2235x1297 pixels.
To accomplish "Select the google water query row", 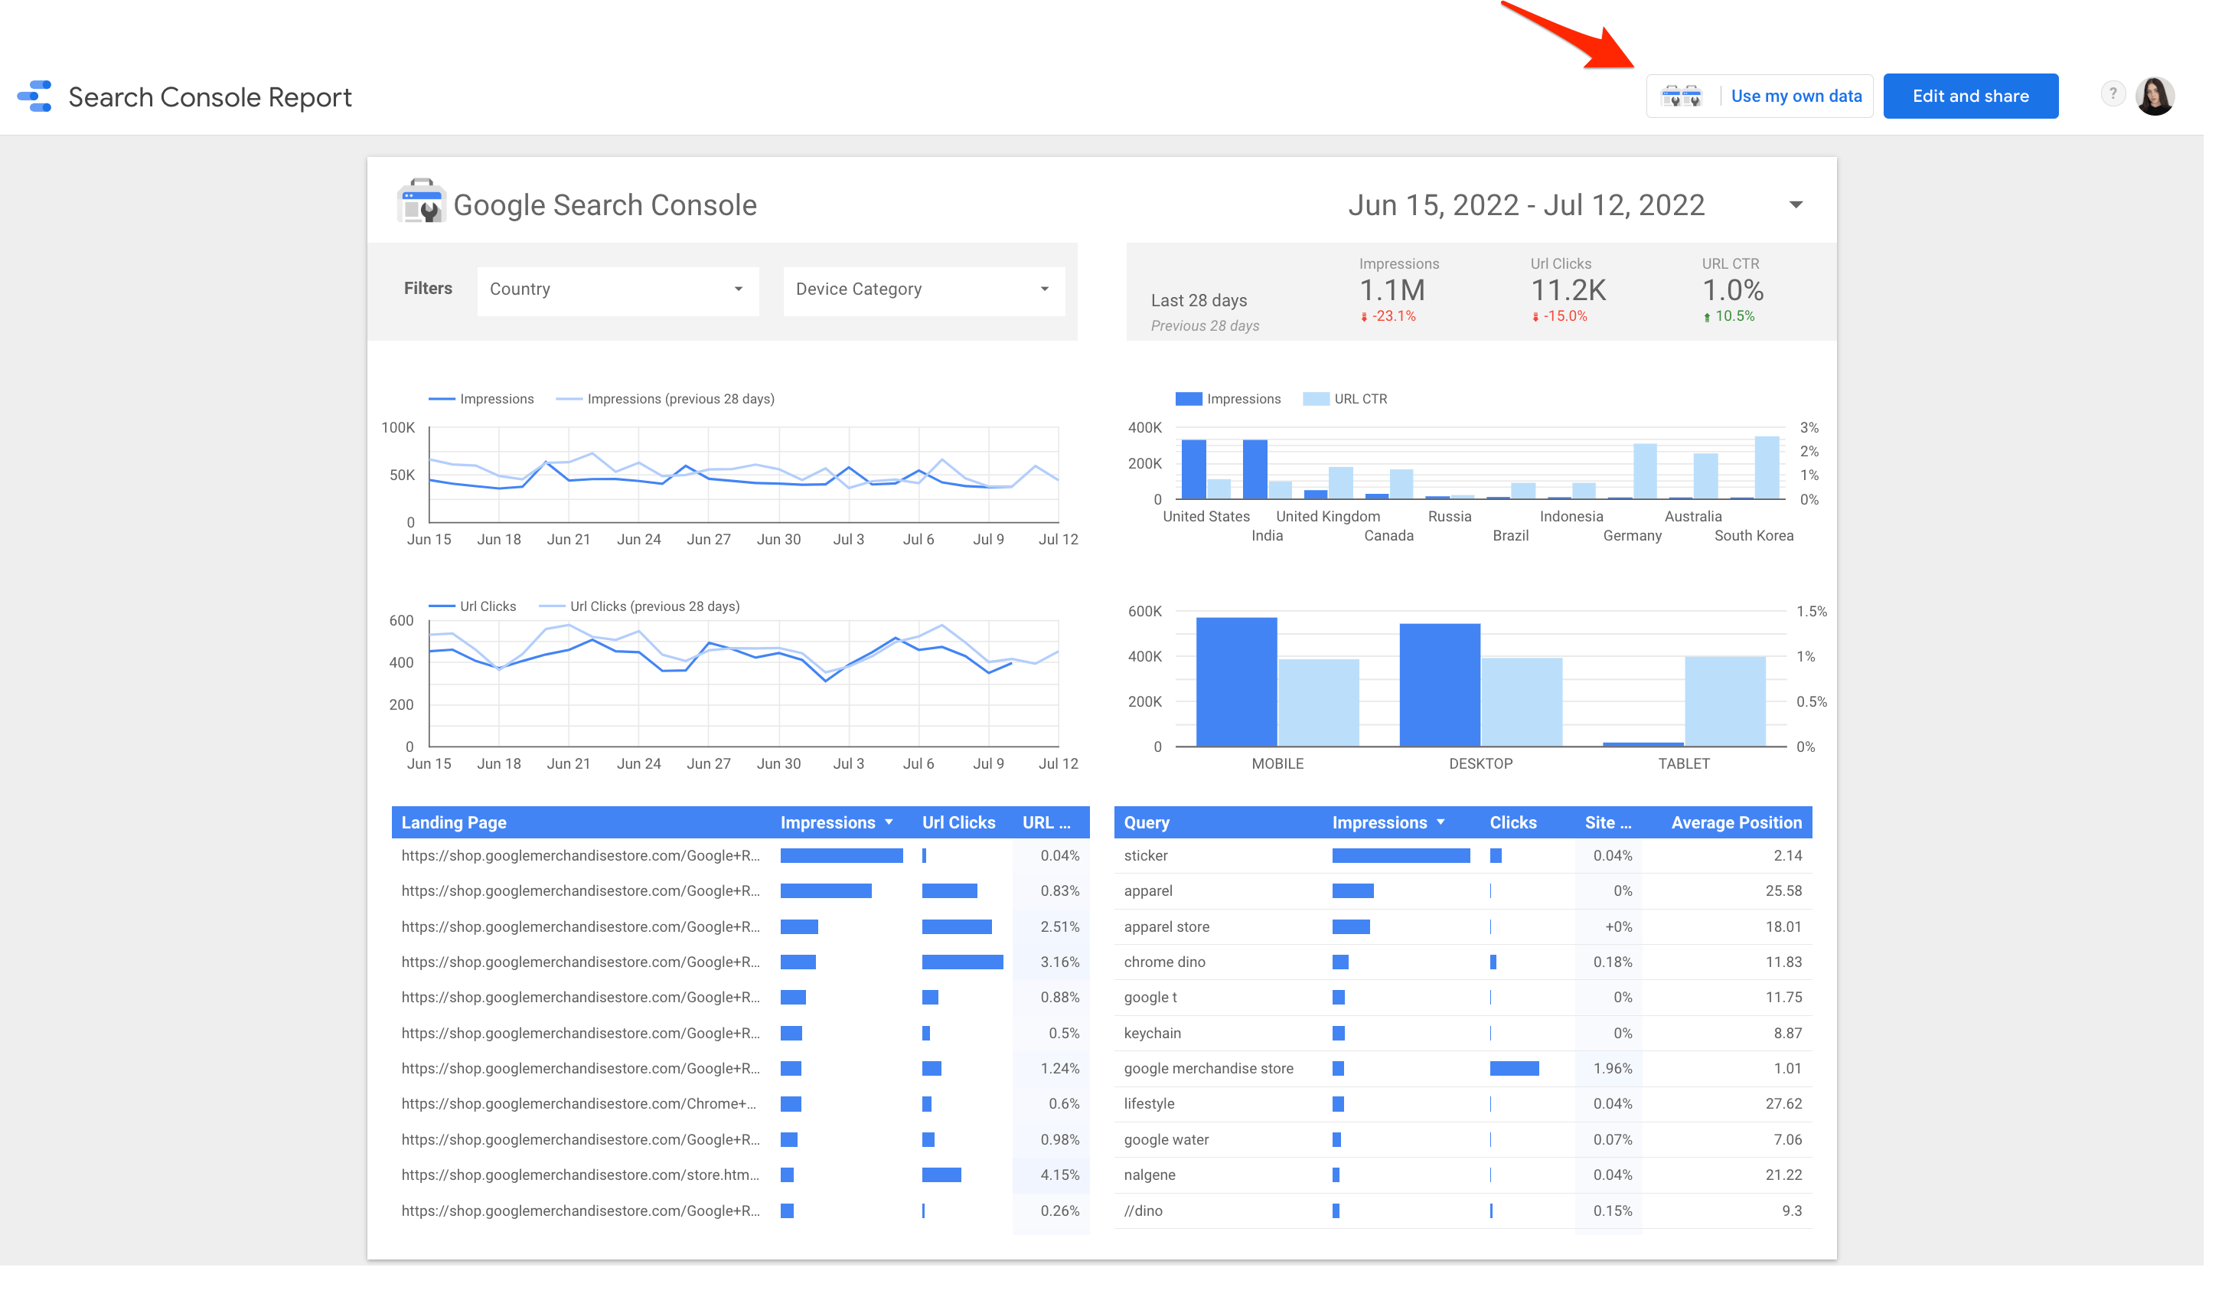I will coord(1463,1140).
